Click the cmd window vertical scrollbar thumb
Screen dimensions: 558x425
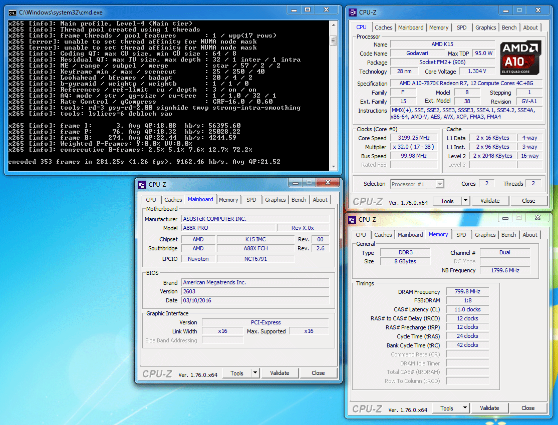coord(334,40)
